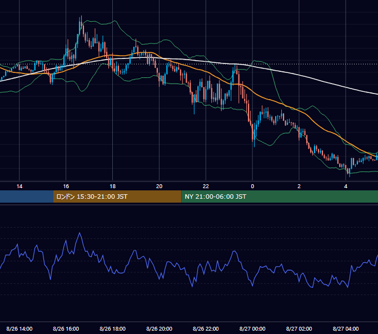
Task: Click the 0 hour axis label
Action: point(252,186)
